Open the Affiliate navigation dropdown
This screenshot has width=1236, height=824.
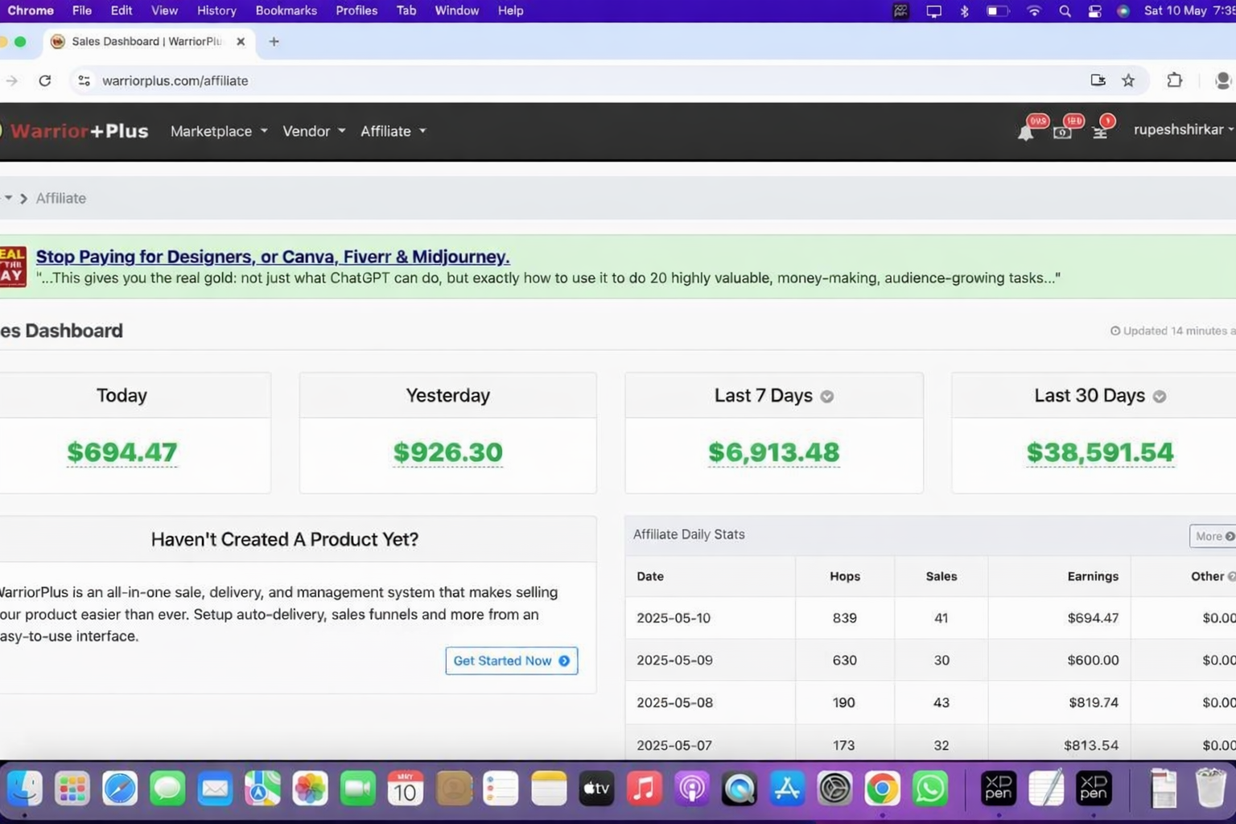pyautogui.click(x=393, y=131)
